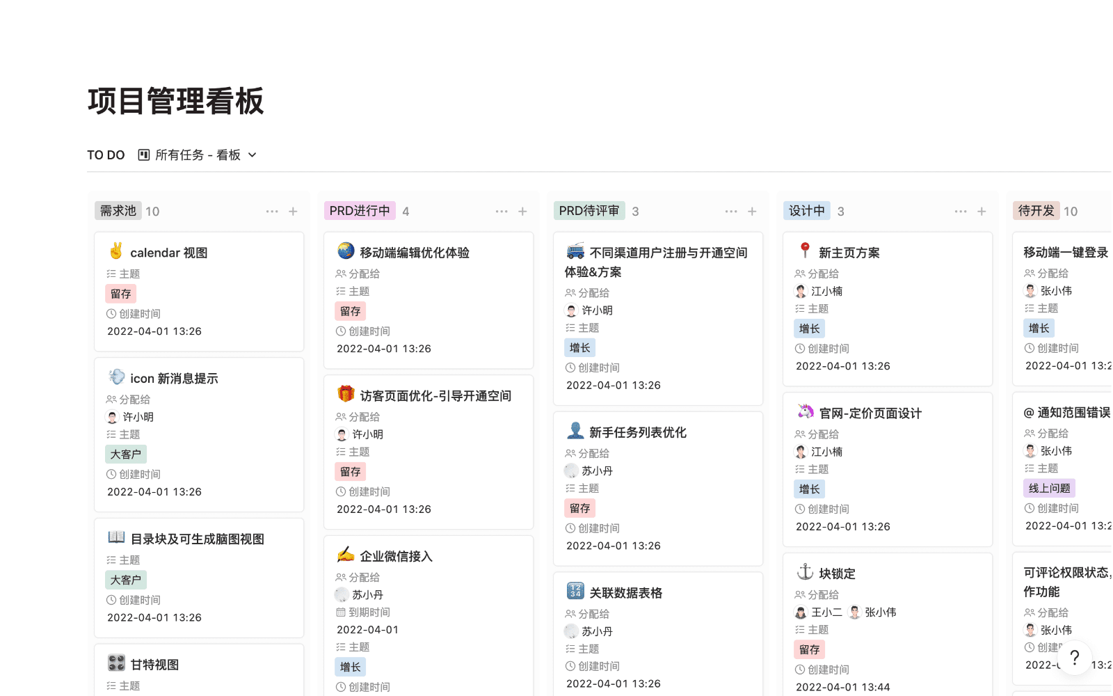The height and width of the screenshot is (696, 1113).
Task: Add a card to the PRD进行中 column
Action: click(x=522, y=211)
